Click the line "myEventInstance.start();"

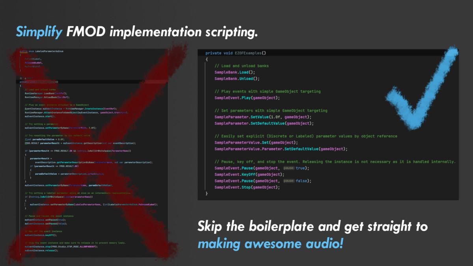[40, 116]
